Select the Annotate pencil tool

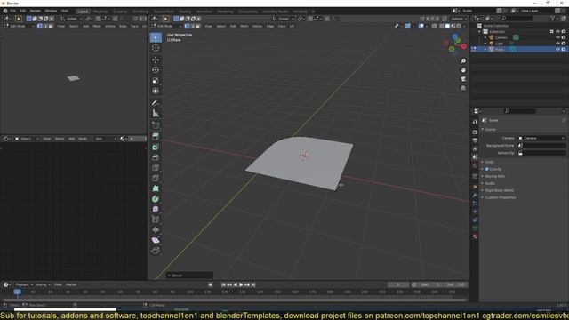pos(156,103)
